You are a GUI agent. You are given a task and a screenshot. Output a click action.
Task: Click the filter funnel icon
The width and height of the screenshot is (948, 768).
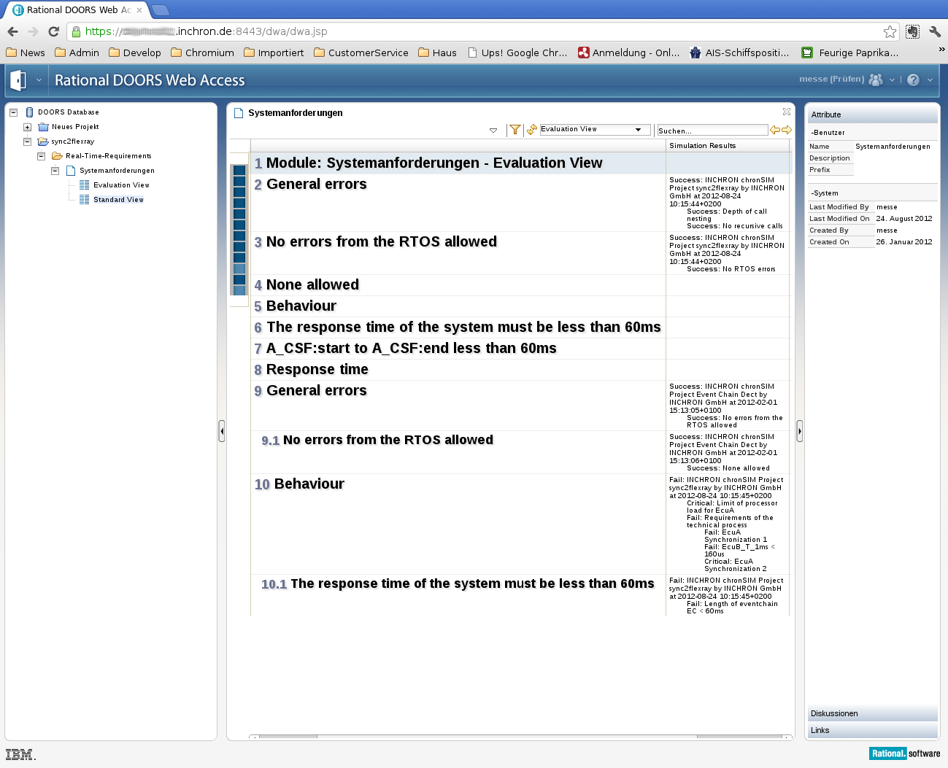515,130
